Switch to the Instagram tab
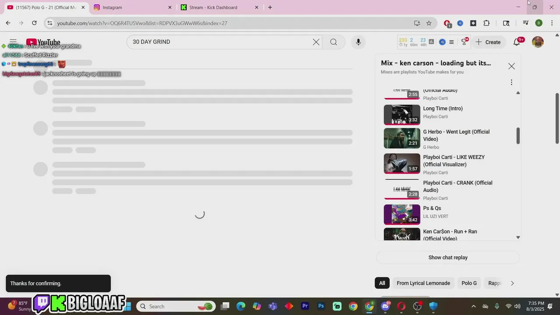 (x=131, y=7)
